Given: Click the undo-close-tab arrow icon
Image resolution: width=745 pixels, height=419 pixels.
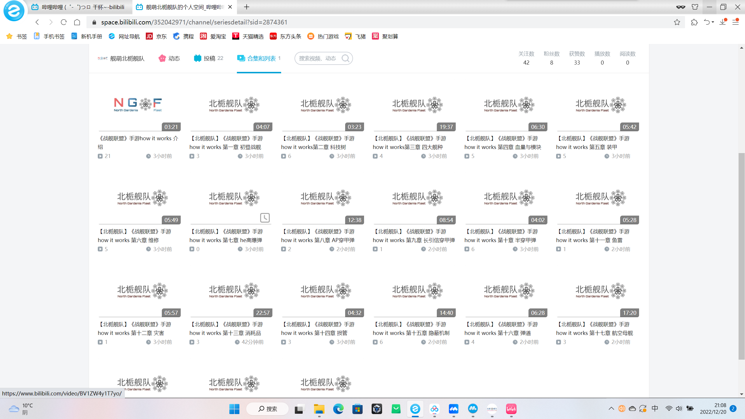Looking at the screenshot, I should tap(707, 22).
